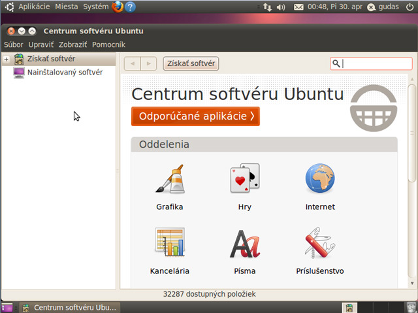Go forward with the right arrow button
Viewport: 418px width, 313px height.
point(148,63)
